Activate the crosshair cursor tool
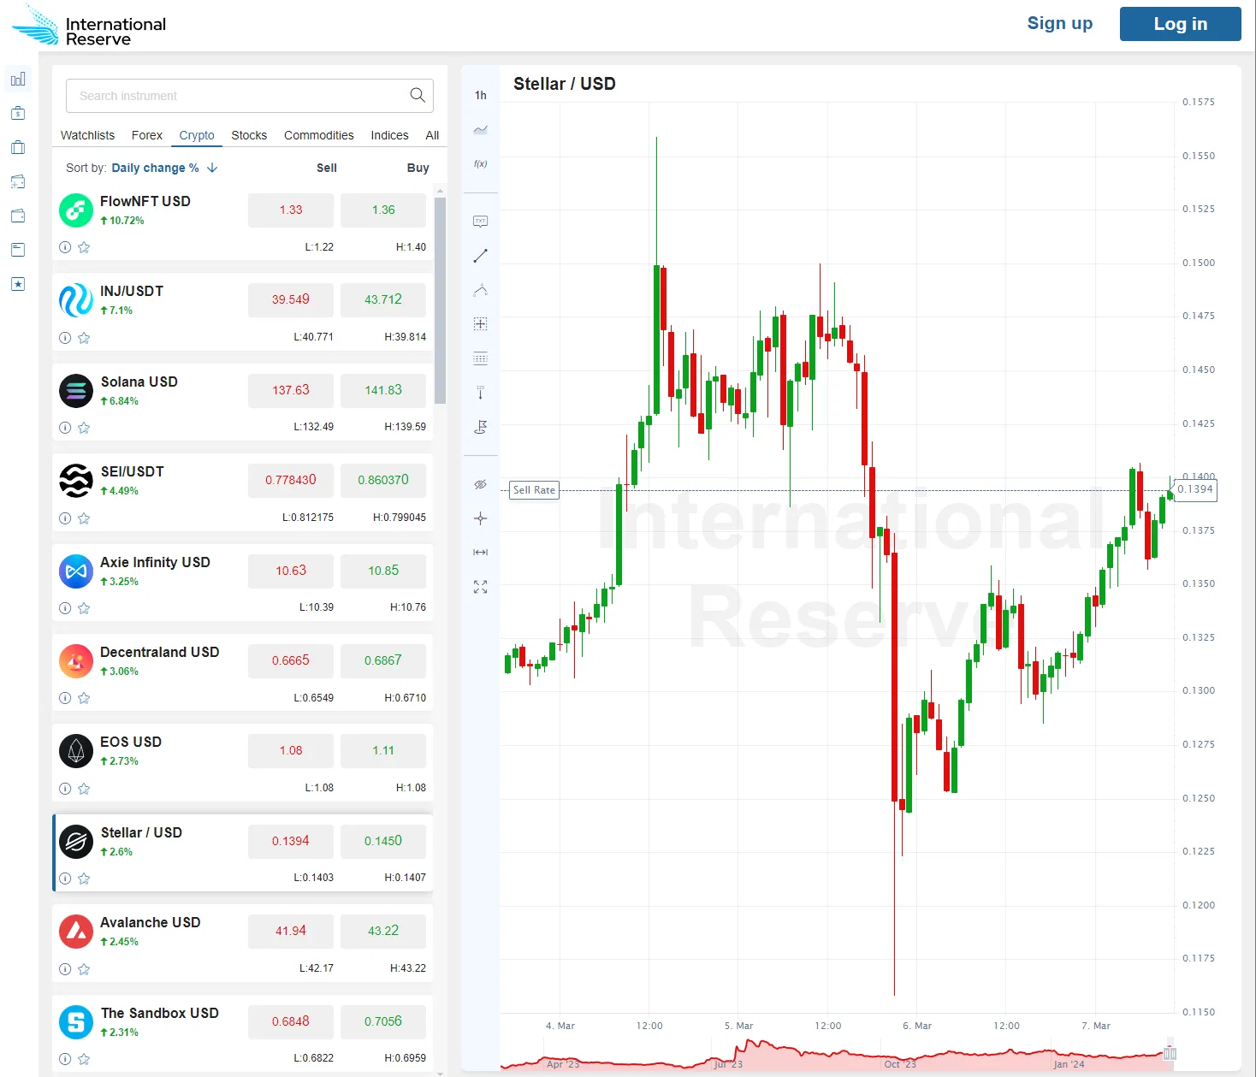1256x1077 pixels. click(480, 518)
